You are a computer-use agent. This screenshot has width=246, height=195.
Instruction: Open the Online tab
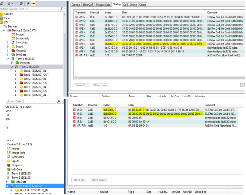click(143, 5)
